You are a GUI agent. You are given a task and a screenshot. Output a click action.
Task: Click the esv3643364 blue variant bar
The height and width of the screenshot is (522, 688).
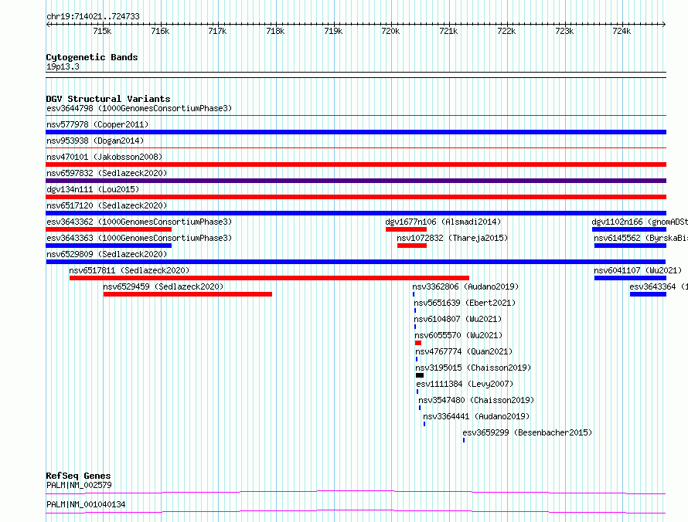pos(648,294)
